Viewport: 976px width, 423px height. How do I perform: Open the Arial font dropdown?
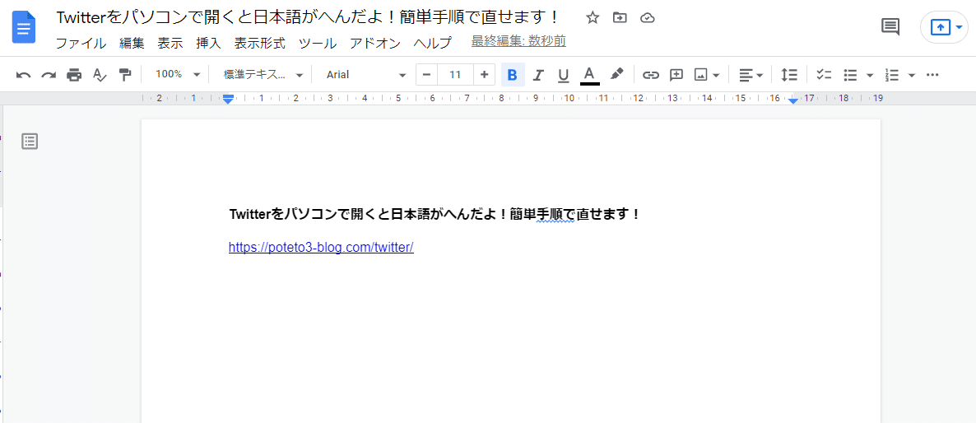click(x=365, y=75)
